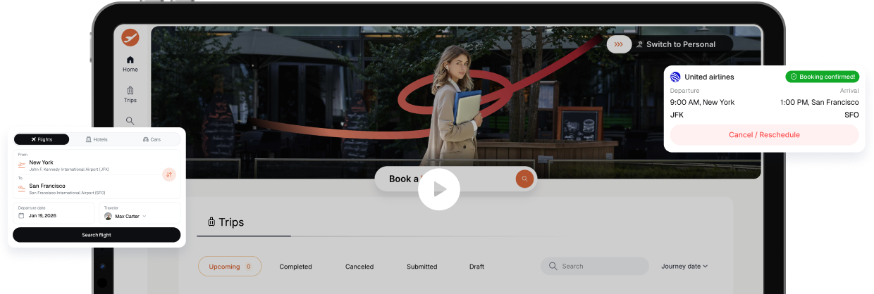Open Home in the sidebar
Viewport: 874px width, 294px height.
(130, 64)
